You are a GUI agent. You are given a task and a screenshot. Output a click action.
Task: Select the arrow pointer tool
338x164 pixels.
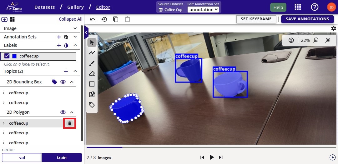tap(92, 42)
